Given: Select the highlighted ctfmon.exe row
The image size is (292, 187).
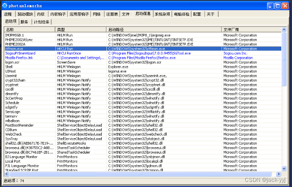Looking at the screenshot, I should 143,49.
